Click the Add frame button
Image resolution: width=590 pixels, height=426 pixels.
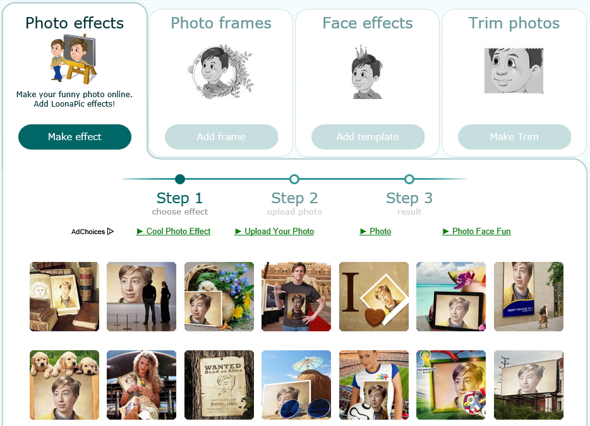pyautogui.click(x=221, y=137)
